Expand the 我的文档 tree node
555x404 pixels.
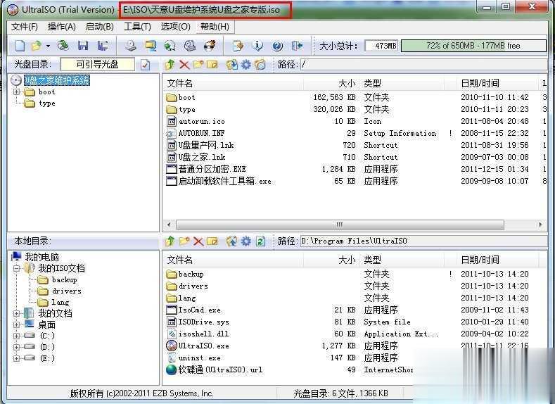[16, 313]
